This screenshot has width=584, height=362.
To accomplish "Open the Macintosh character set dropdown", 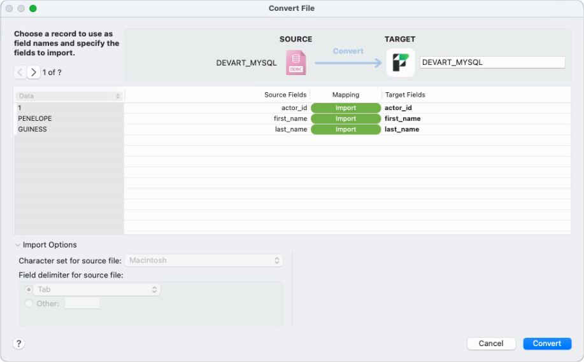I will pos(204,260).
